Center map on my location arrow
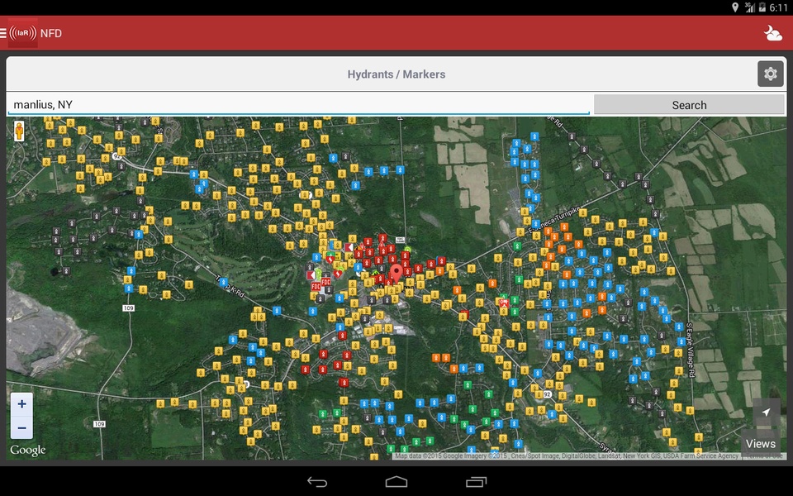Viewport: 793px width, 496px height. (x=767, y=412)
